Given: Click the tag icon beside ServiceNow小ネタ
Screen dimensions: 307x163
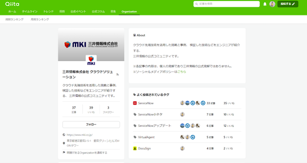Looking at the screenshot, I should (x=135, y=114).
